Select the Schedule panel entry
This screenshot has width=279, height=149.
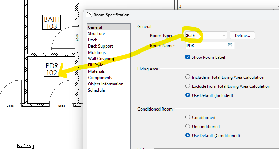coord(96,90)
